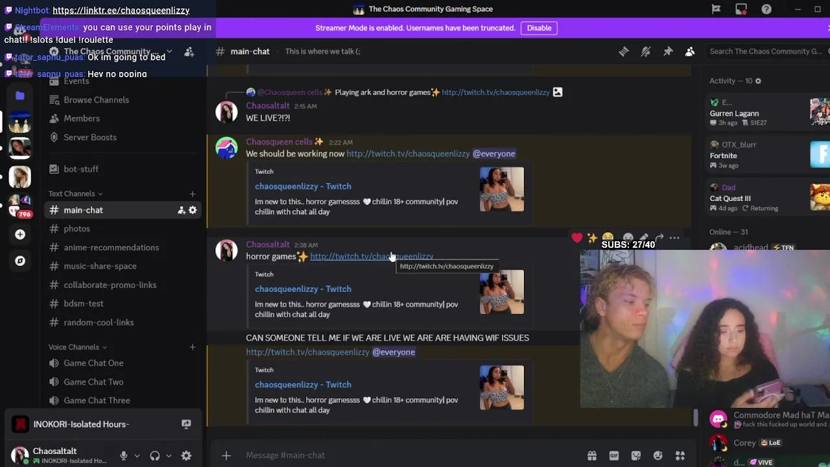
Task: Open the Events entry
Action: point(76,81)
